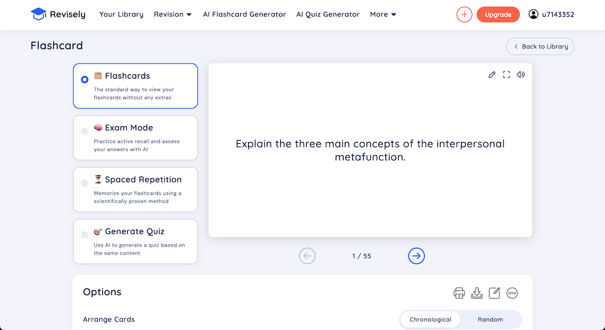The image size is (605, 330).
Task: Play flashcard audio with speaker icon
Action: pos(521,75)
